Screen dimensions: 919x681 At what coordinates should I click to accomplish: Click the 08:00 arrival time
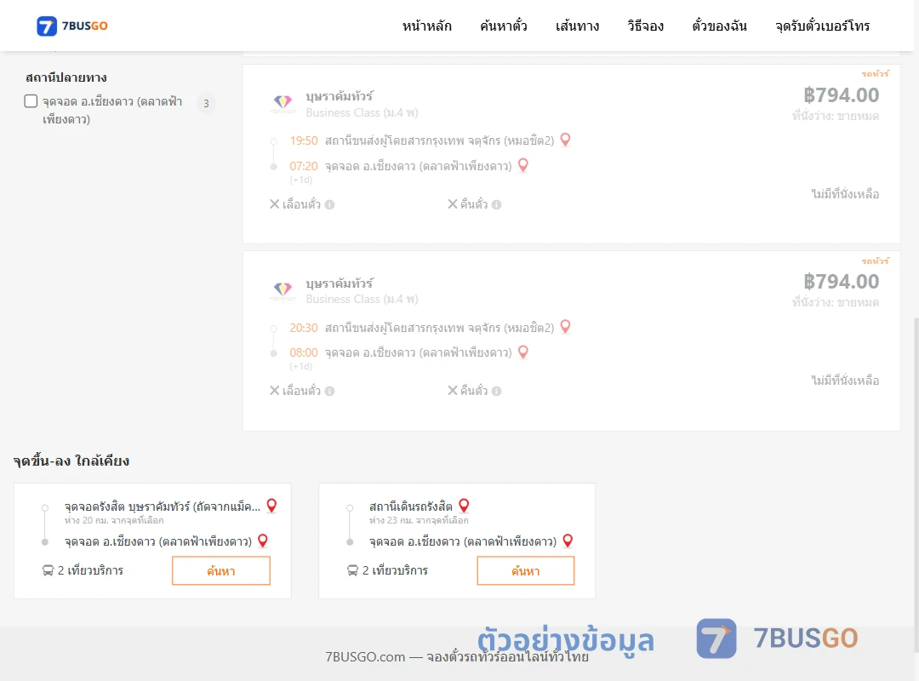click(x=304, y=353)
